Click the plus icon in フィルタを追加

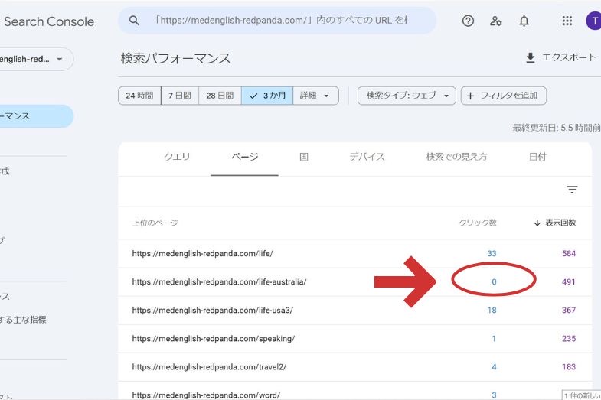coord(470,96)
